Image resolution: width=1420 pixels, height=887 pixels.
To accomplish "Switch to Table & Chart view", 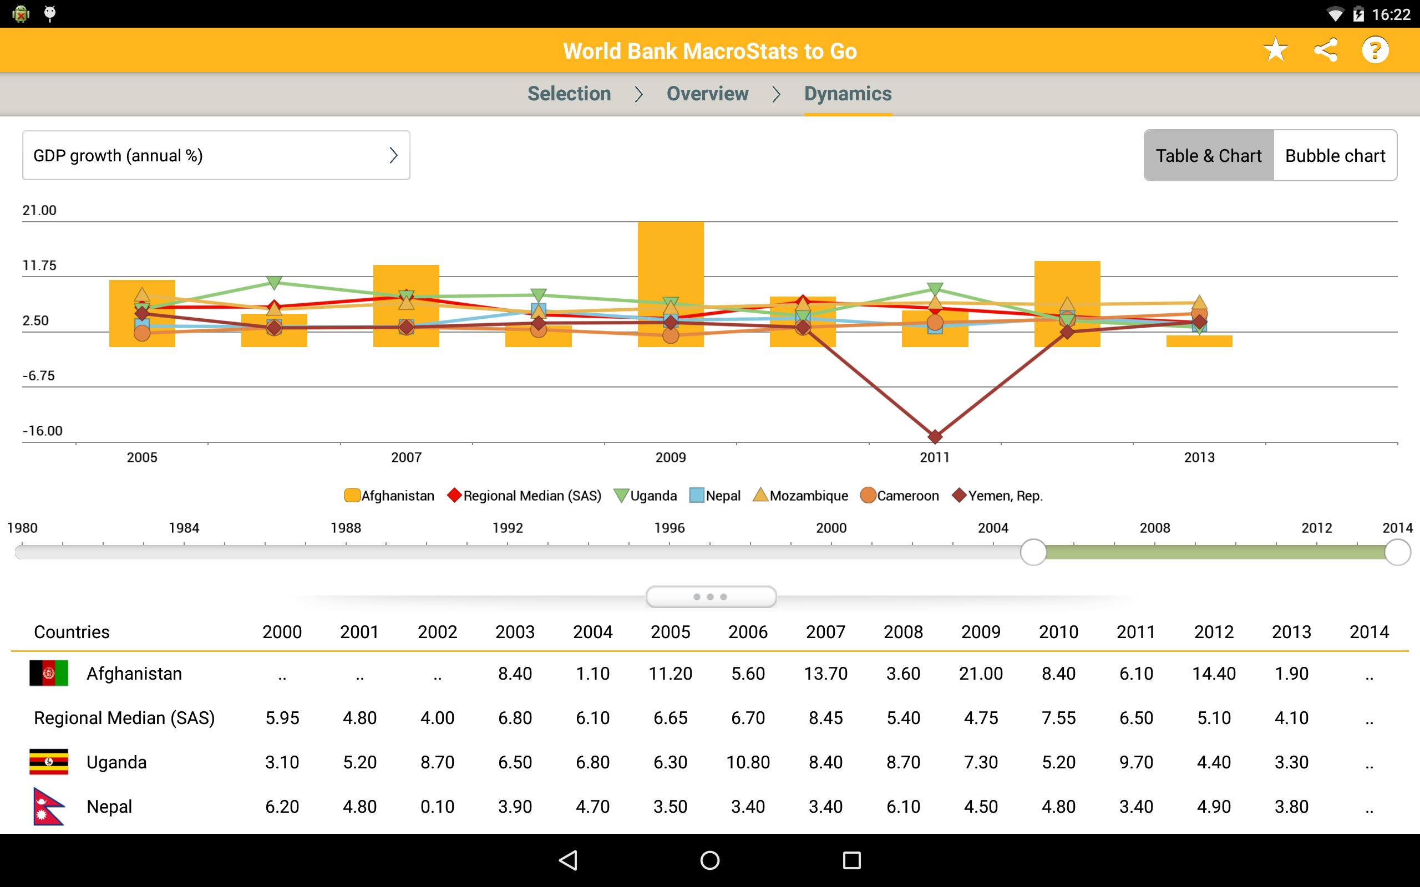I will point(1209,155).
